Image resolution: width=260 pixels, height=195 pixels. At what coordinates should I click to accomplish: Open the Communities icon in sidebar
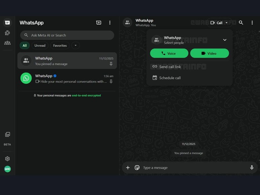coord(7,43)
